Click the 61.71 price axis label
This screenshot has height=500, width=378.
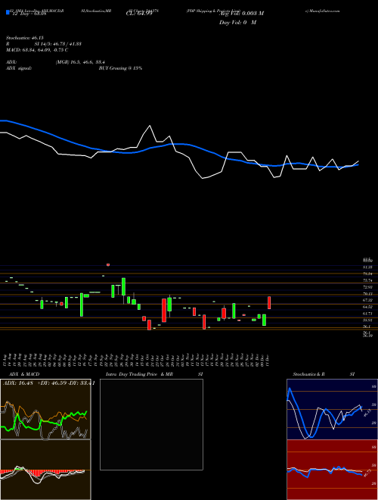pyautogui.click(x=367, y=314)
